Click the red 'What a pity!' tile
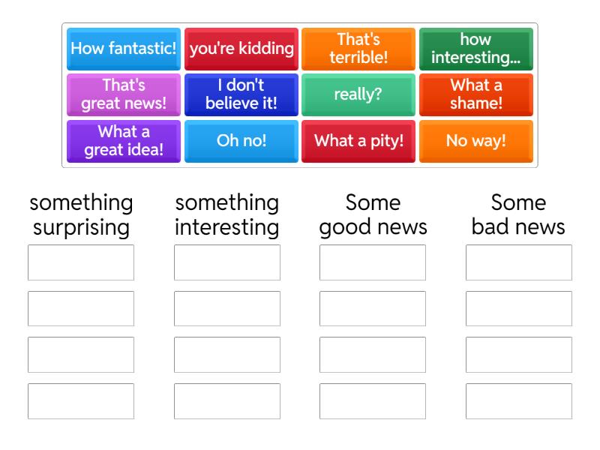This screenshot has width=600, height=450. coord(358,141)
